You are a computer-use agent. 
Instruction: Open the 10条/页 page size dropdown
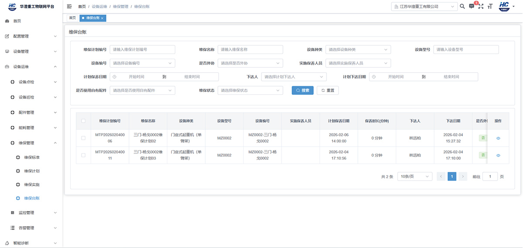pos(415,176)
